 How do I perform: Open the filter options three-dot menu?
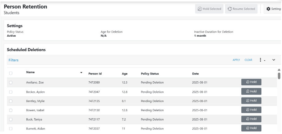(x=260, y=60)
